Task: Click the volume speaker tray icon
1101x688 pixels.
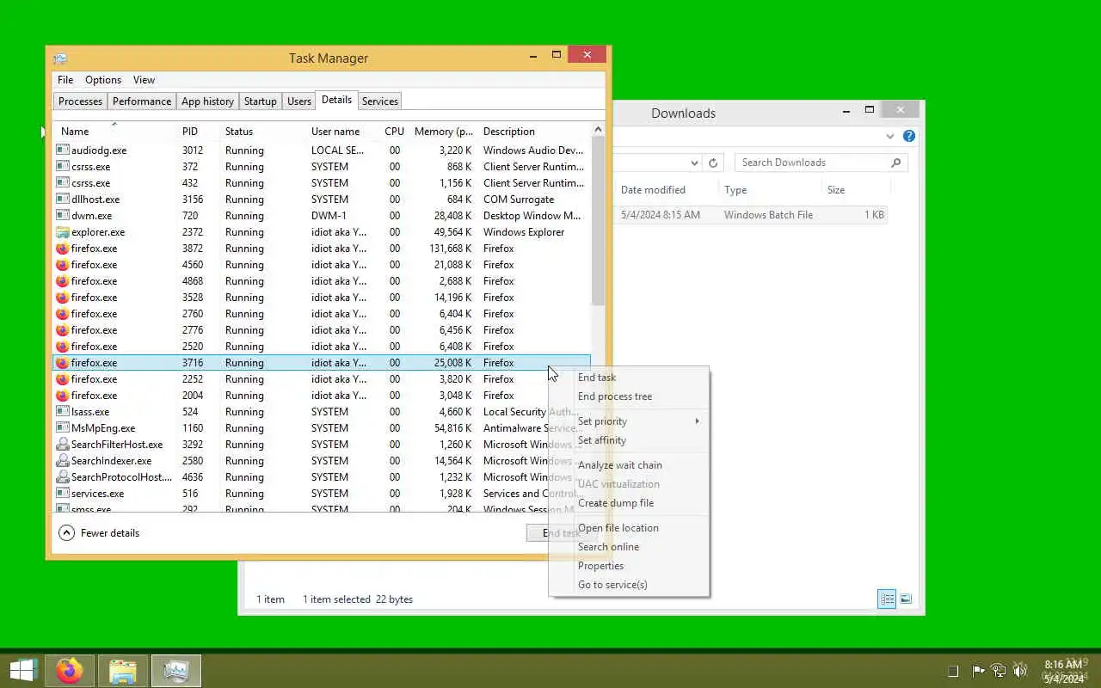Action: (1020, 671)
